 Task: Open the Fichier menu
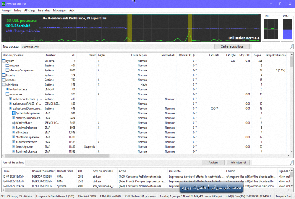pyautogui.click(x=18, y=10)
